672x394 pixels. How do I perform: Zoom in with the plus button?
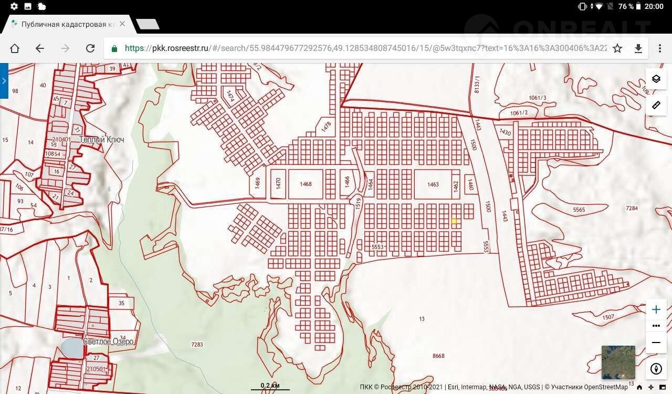656,309
